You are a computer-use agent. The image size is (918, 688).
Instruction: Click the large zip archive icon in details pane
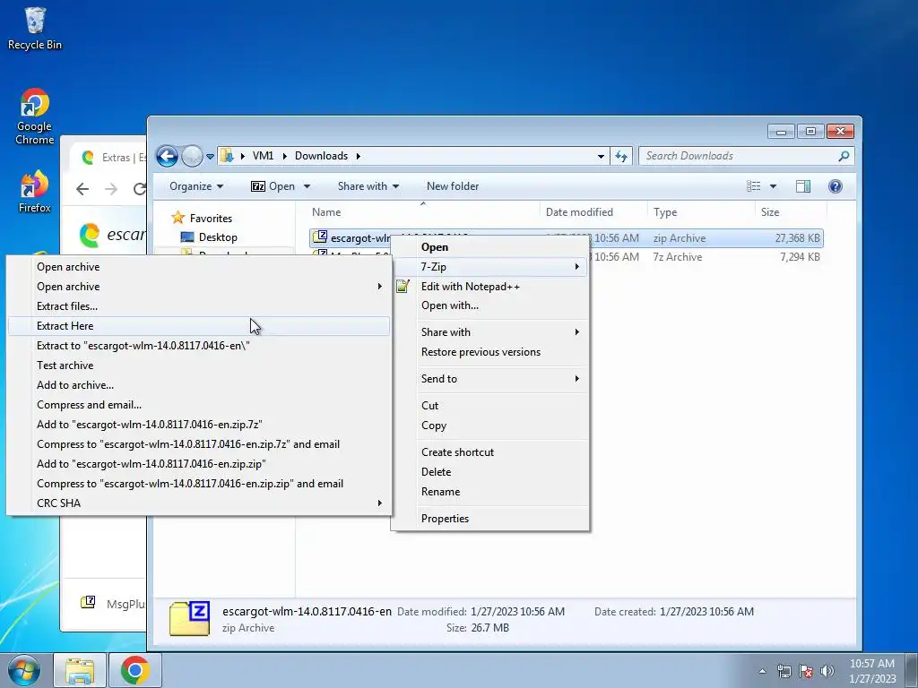point(190,618)
